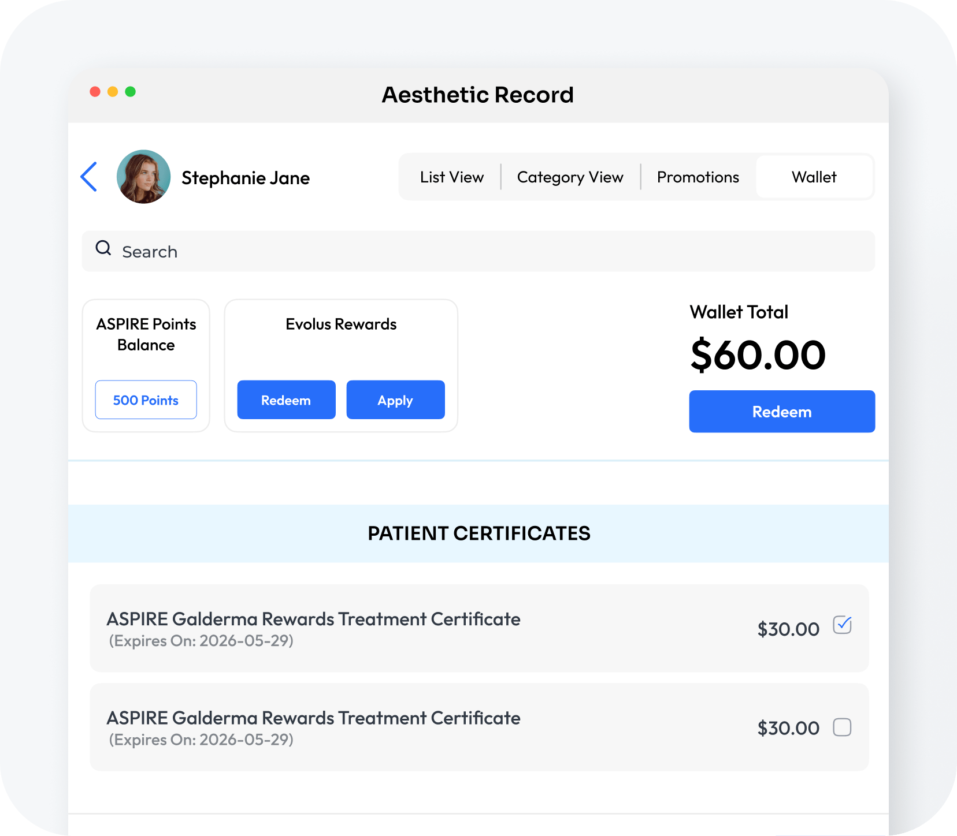Click the red window close dot
This screenshot has height=836, width=957.
click(95, 92)
